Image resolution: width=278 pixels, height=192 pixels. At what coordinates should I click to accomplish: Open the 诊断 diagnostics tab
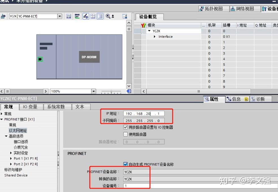coord(261,99)
